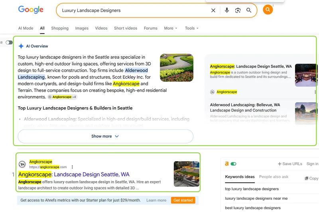Open the Angkorscape result thumbnail image
Image resolution: width=319 pixels, height=212 pixels.
[x=187, y=174]
